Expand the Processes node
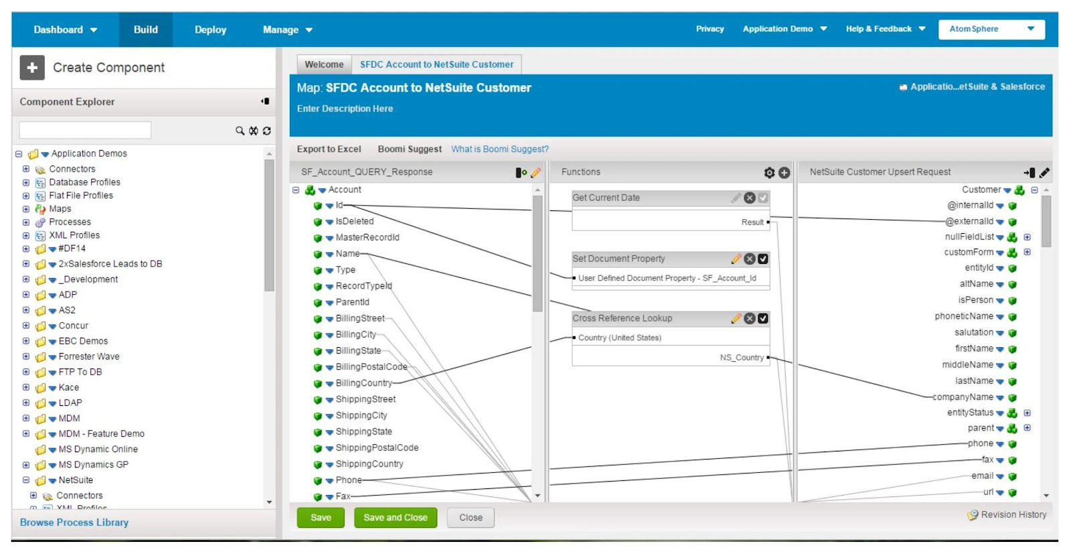 pyautogui.click(x=26, y=222)
